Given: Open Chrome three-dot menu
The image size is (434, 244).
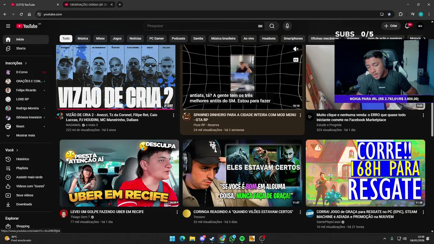Looking at the screenshot, I should click(429, 14).
